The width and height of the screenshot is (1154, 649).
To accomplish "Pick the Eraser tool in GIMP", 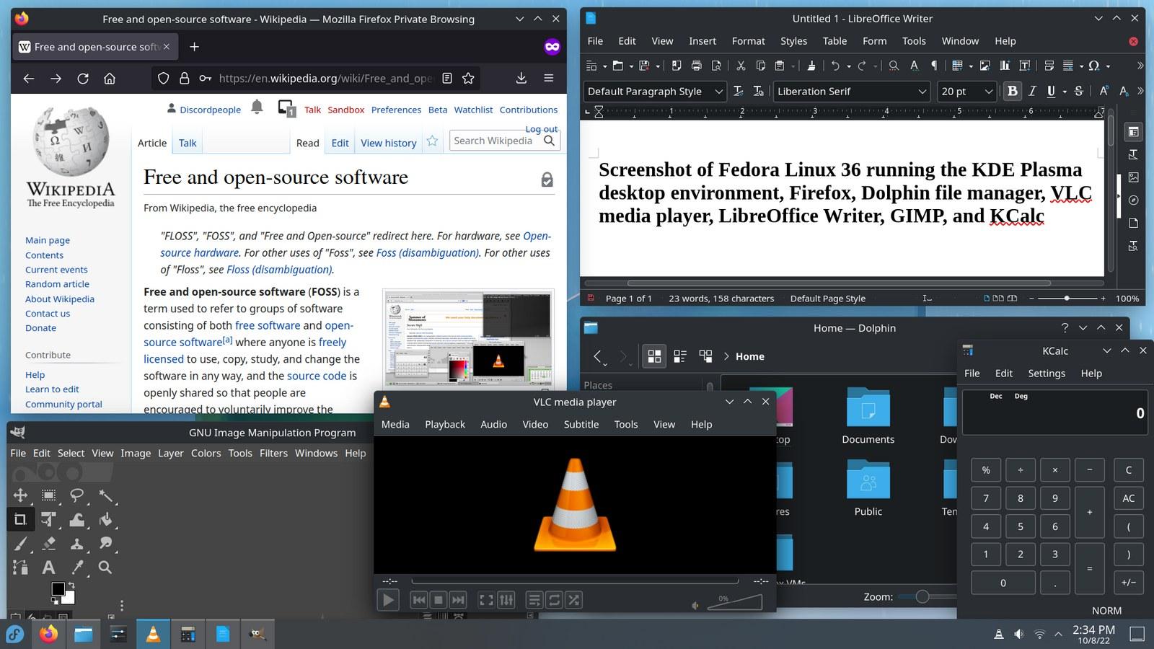I will [48, 544].
